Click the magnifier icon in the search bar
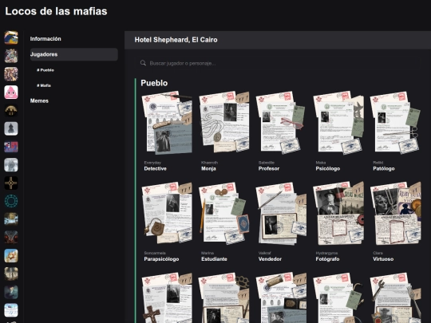This screenshot has height=323, width=431. click(143, 63)
